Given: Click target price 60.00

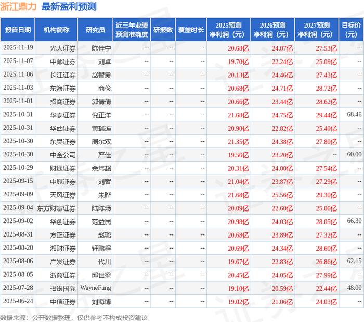Looking at the screenshot, I should [354, 154].
